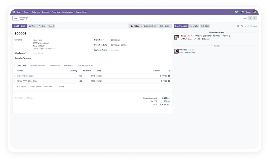The image size is (269, 161).
Task: Click the user avatar for Casper
Action: coord(255,12)
